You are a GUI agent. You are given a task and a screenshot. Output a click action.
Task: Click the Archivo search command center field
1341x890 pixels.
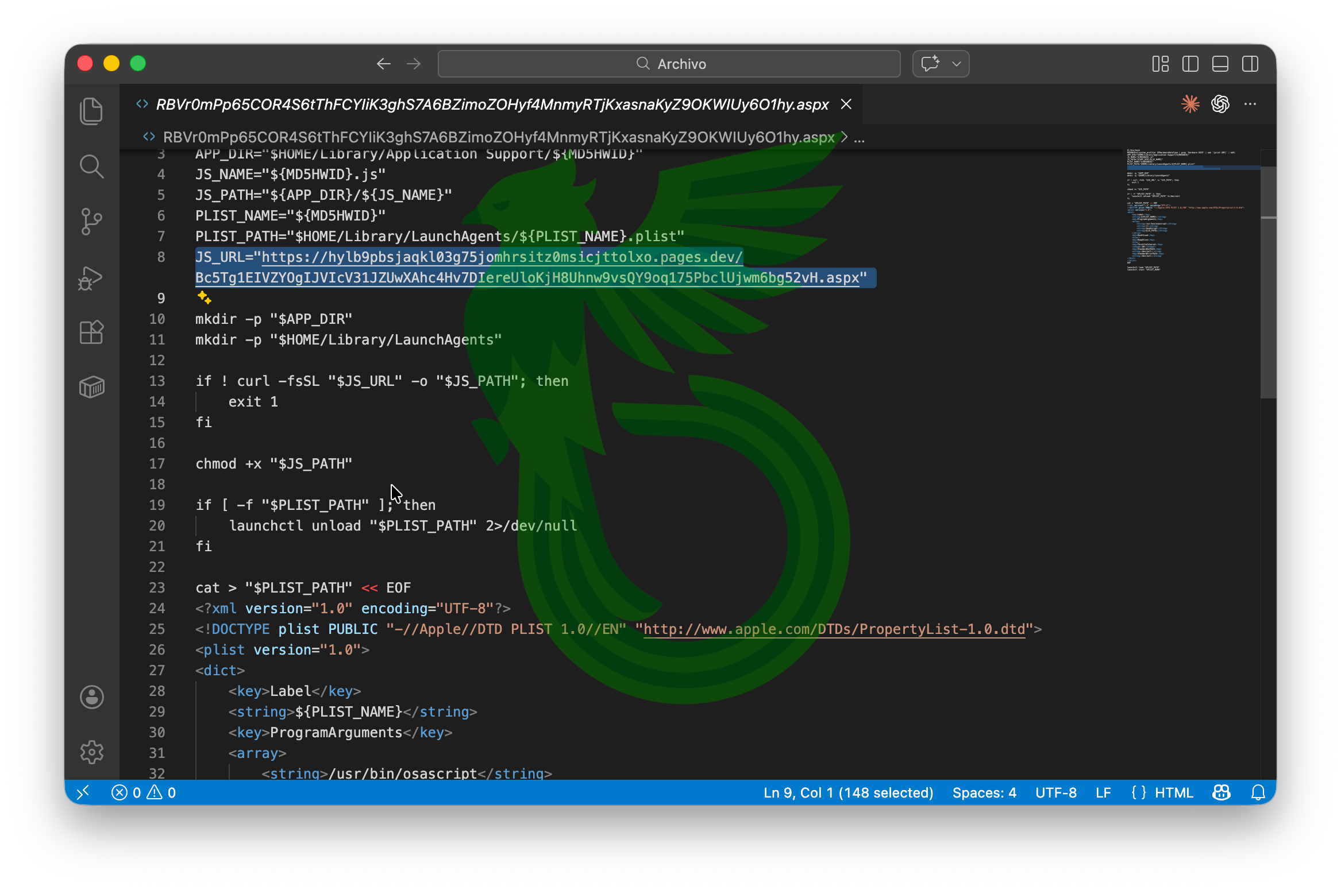(x=669, y=64)
